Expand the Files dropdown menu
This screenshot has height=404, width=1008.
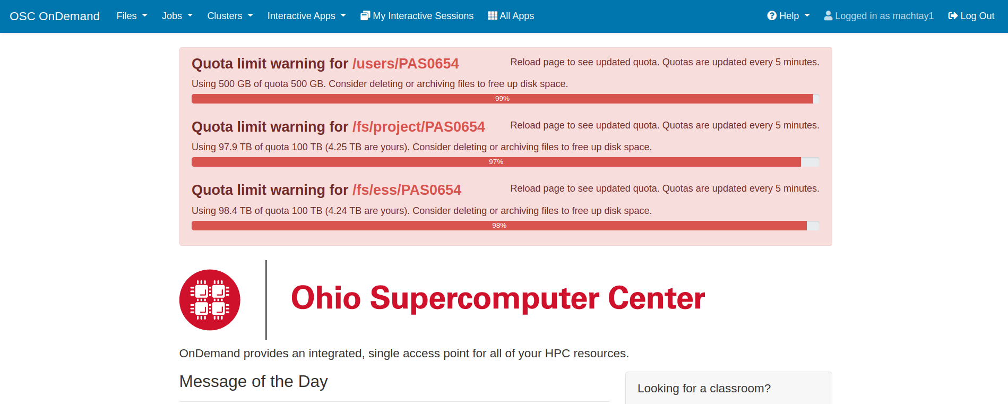coord(132,16)
